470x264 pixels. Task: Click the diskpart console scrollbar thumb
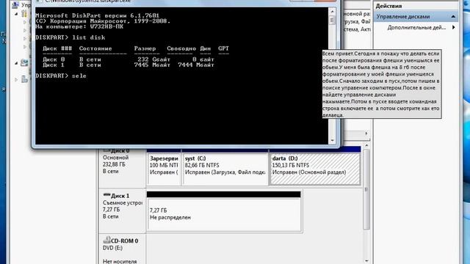pos(332,20)
